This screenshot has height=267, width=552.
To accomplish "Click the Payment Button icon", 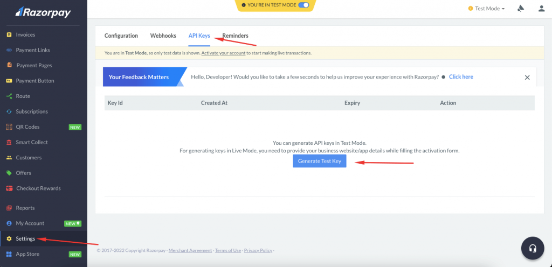I will click(x=9, y=81).
